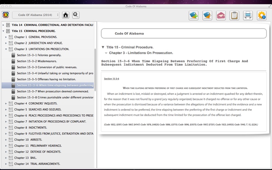Expand Chapter 10 Arrests
The image size is (272, 170).
point(6,140)
